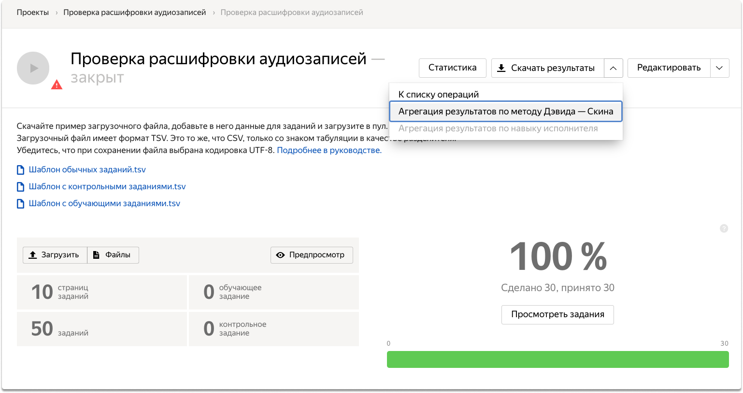Click Скачать результаты download button
The height and width of the screenshot is (393, 743).
[x=547, y=68]
